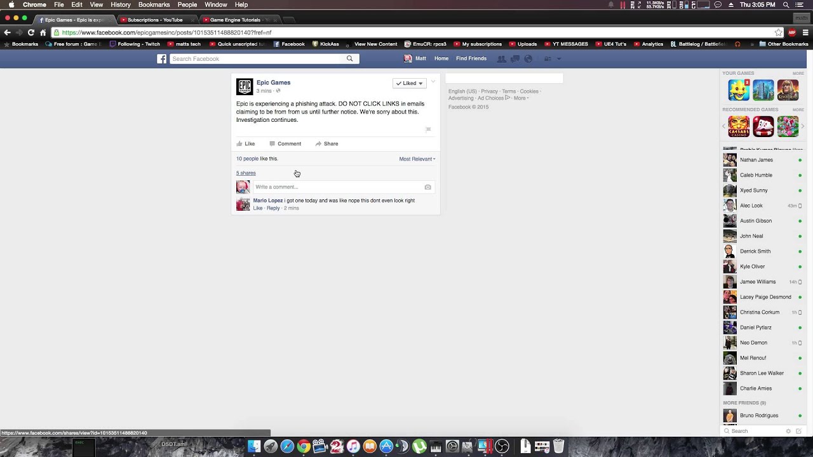The width and height of the screenshot is (813, 457).
Task: Open Matt's profile in header
Action: 415,58
